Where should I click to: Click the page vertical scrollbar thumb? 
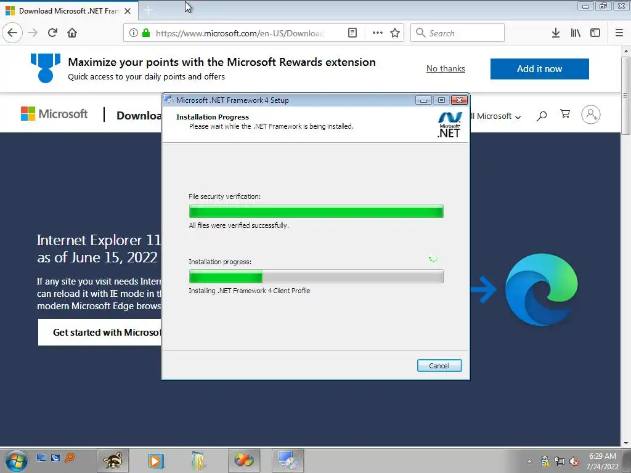pos(625,95)
